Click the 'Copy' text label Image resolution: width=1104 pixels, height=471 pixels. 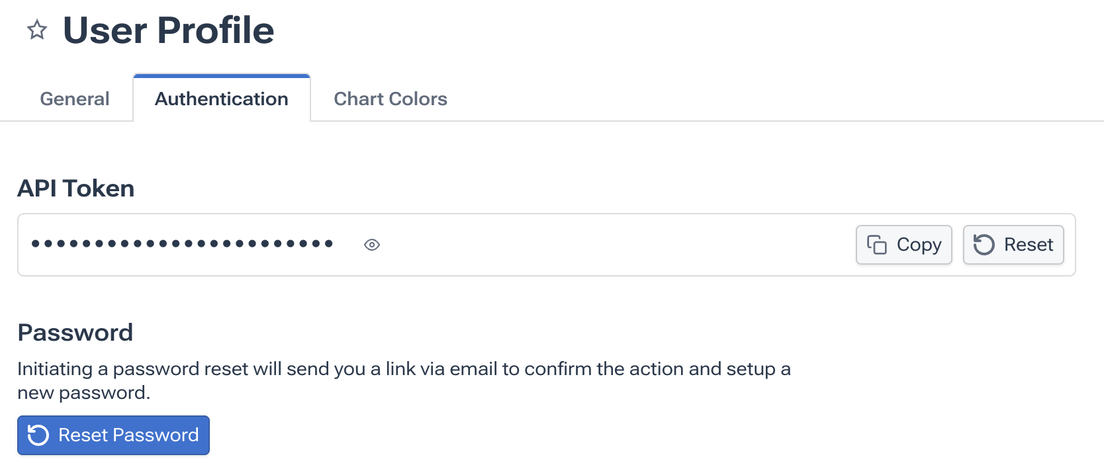click(x=919, y=245)
